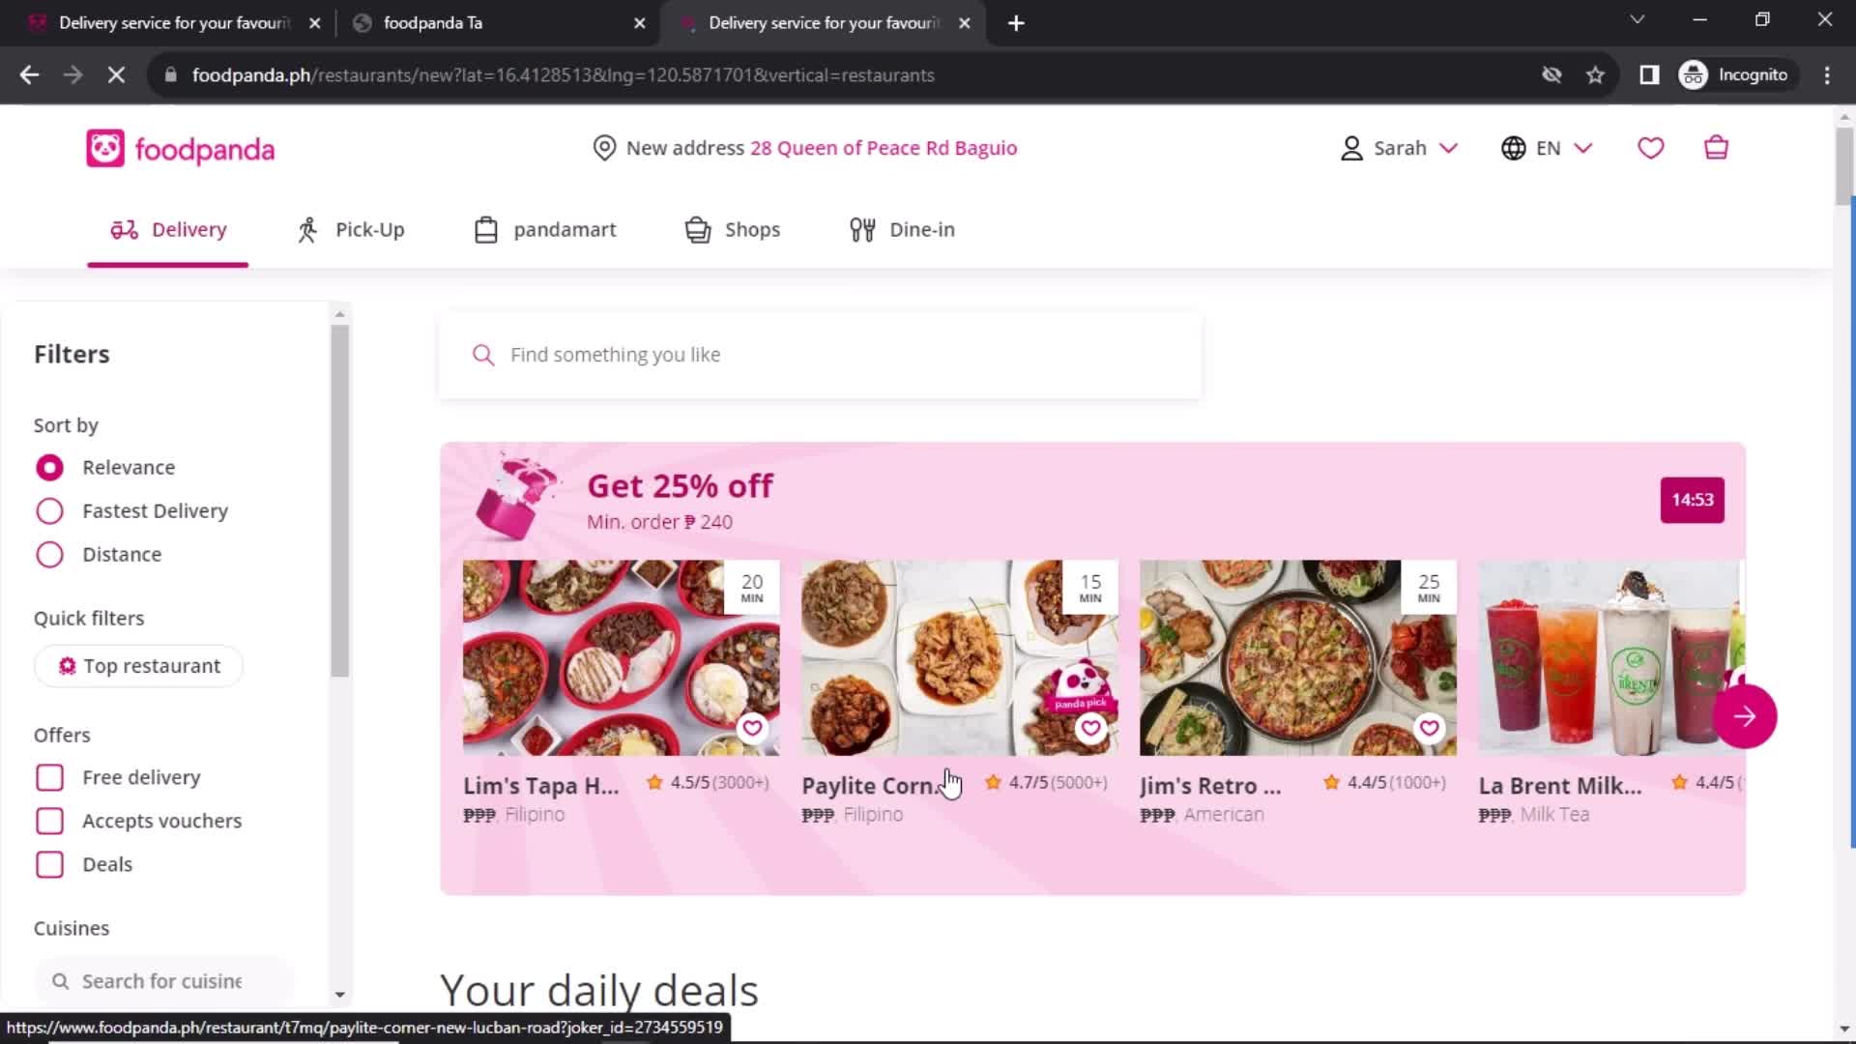Open Sarah account dropdown menu
This screenshot has width=1856, height=1044.
[x=1399, y=148]
